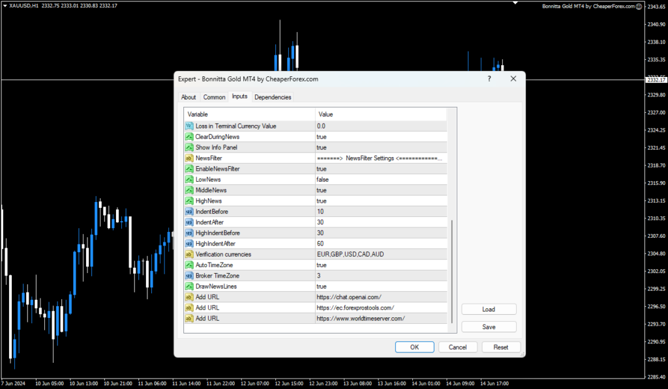
Task: Click the help question mark on the Expert dialog
Action: point(489,78)
